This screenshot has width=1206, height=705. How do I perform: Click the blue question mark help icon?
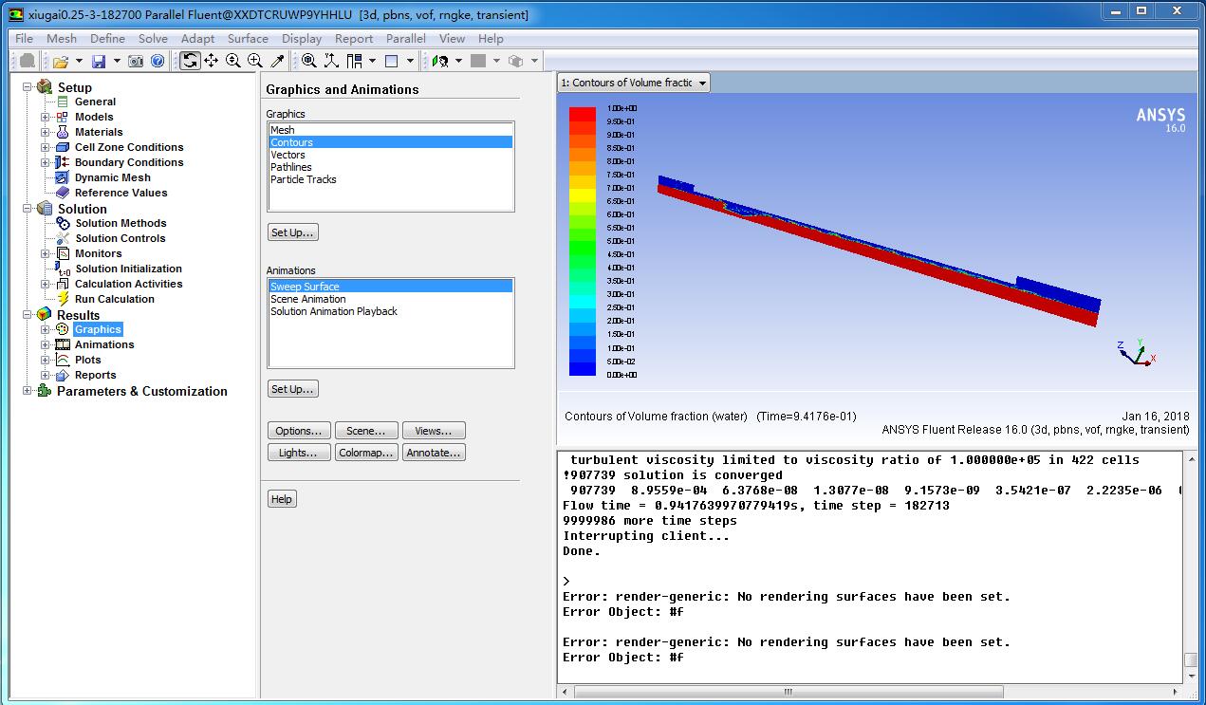coord(158,61)
